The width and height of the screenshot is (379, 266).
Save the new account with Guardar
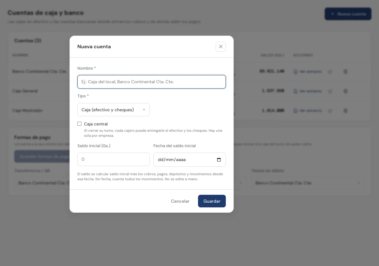click(212, 201)
